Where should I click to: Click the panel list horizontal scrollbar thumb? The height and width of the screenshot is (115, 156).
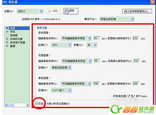tap(11, 105)
